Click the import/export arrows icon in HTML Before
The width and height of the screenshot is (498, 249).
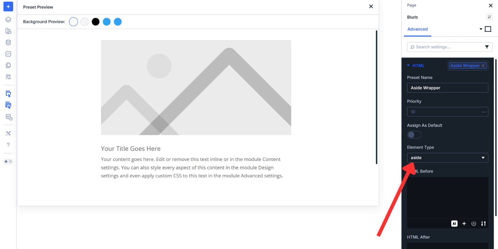click(x=483, y=224)
